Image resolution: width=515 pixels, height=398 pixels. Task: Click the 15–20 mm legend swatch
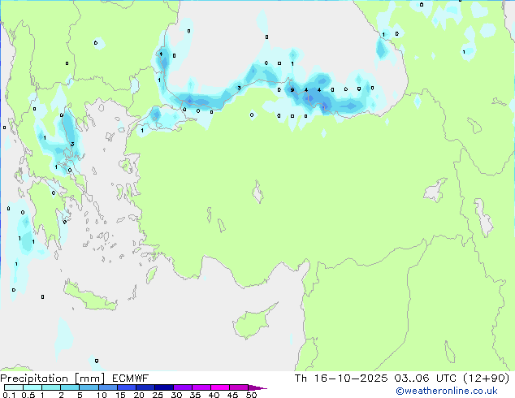(126, 387)
